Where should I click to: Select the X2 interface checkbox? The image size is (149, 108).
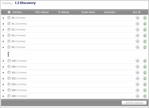[x=9, y=29]
